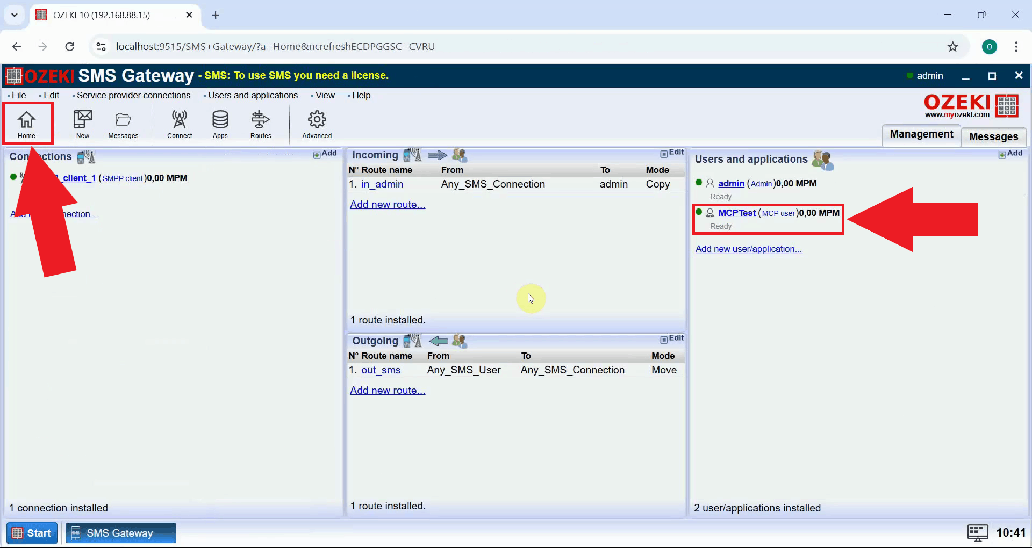1032x548 pixels.
Task: Open the New message toolbar icon
Action: click(x=82, y=124)
